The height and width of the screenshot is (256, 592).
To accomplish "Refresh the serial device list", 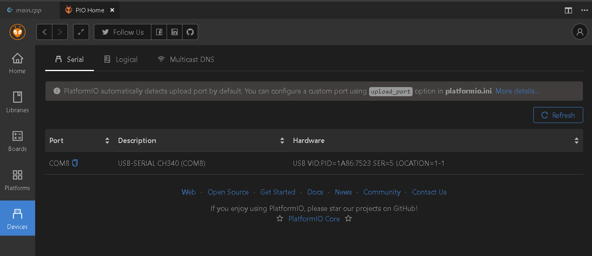I will (x=558, y=115).
